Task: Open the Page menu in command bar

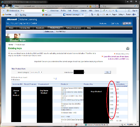Action: (x=114, y=14)
